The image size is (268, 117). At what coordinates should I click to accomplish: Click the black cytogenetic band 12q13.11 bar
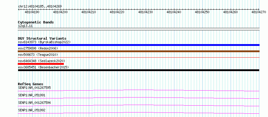139,29
